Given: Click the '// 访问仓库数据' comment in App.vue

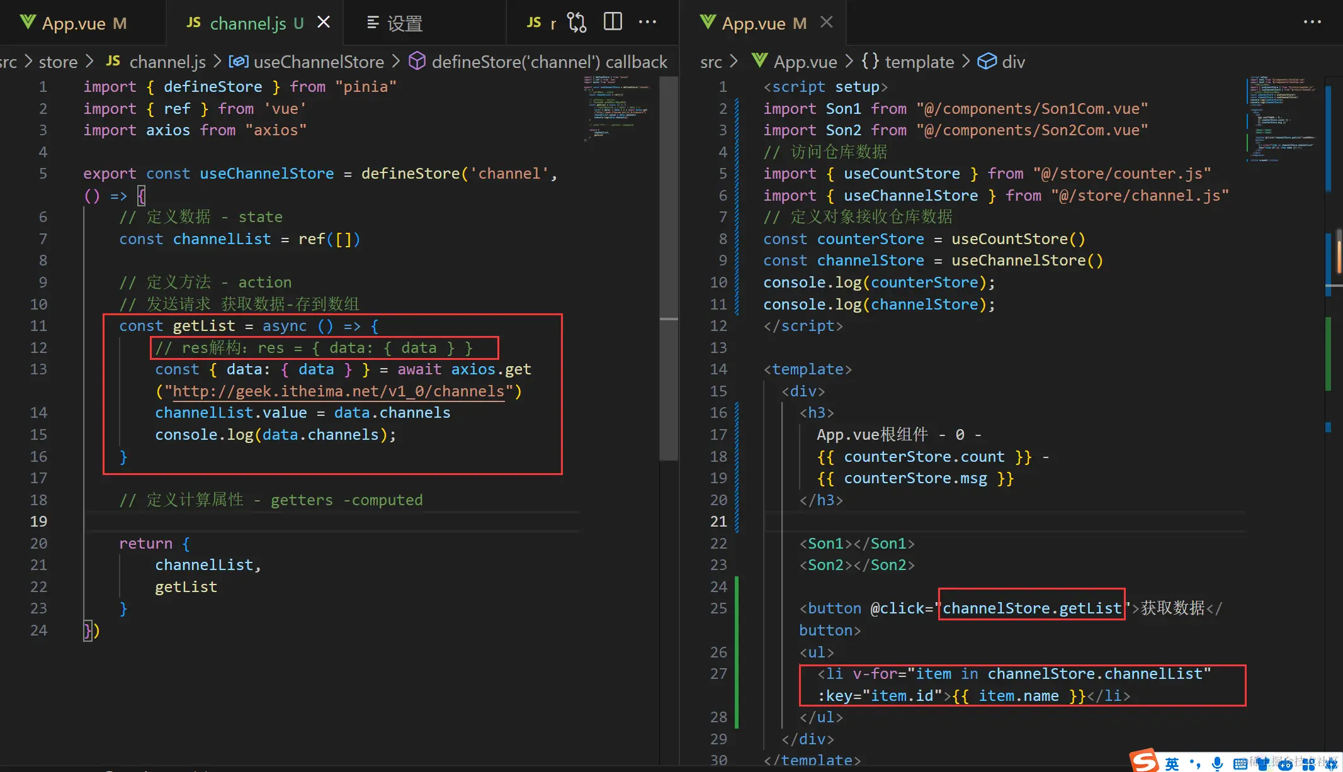Looking at the screenshot, I should (825, 152).
